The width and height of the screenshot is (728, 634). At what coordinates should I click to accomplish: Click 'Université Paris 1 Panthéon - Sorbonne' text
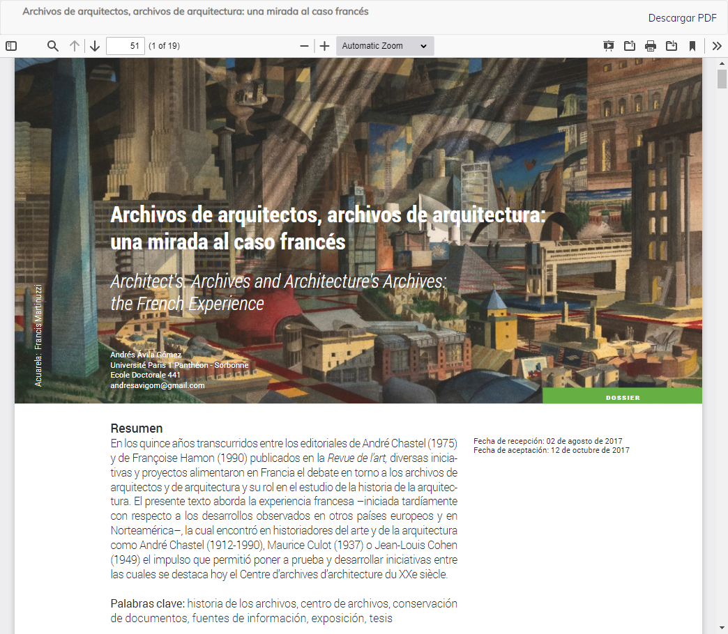pos(179,365)
